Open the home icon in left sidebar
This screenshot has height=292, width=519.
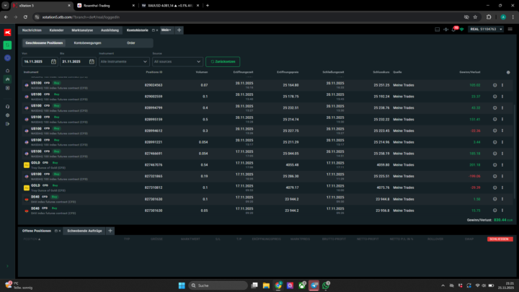7,71
